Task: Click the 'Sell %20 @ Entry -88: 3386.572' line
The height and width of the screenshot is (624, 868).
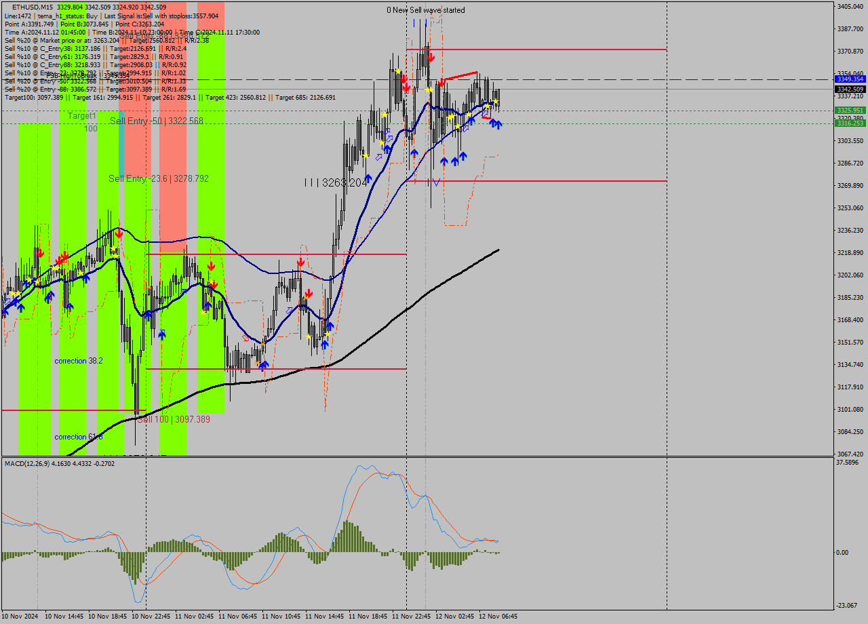Action: point(95,89)
